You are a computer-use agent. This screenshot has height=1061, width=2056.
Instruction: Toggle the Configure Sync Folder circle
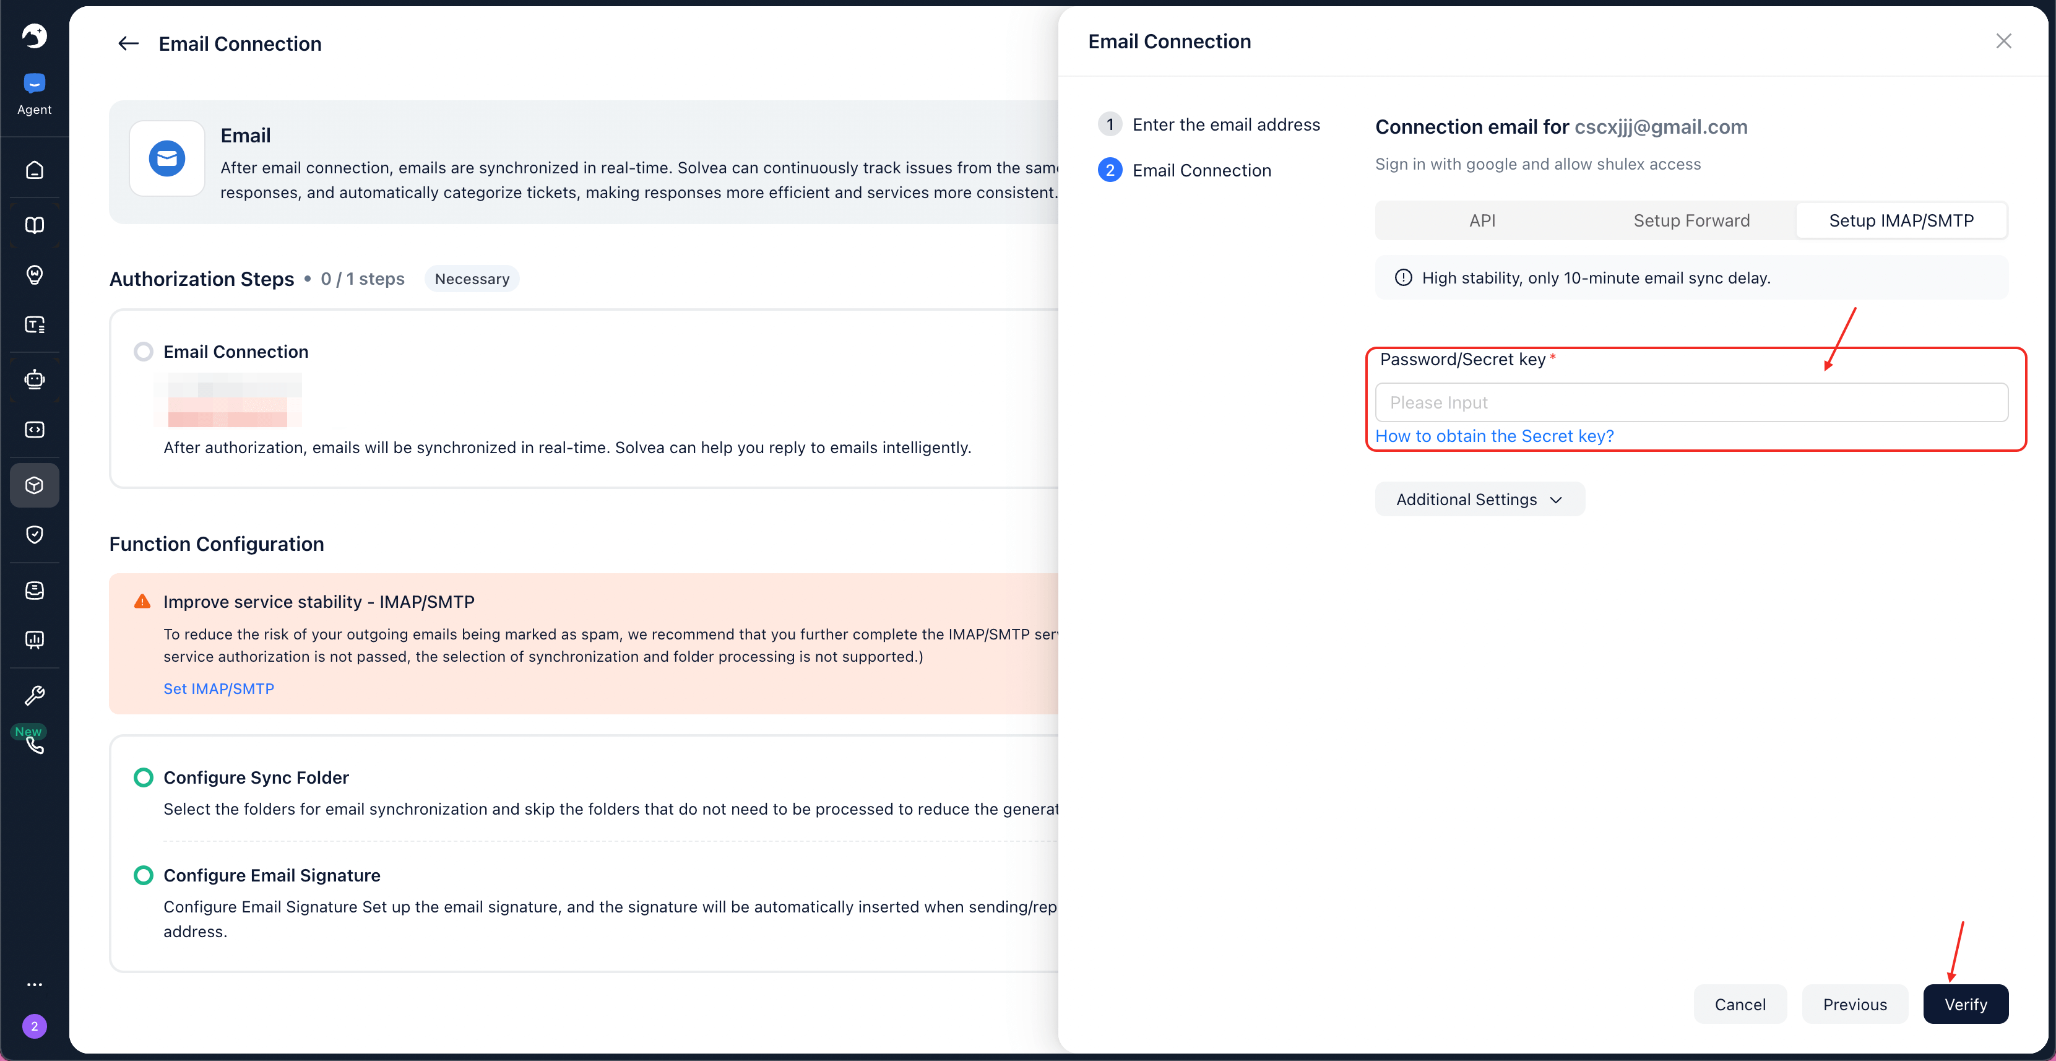tap(144, 777)
